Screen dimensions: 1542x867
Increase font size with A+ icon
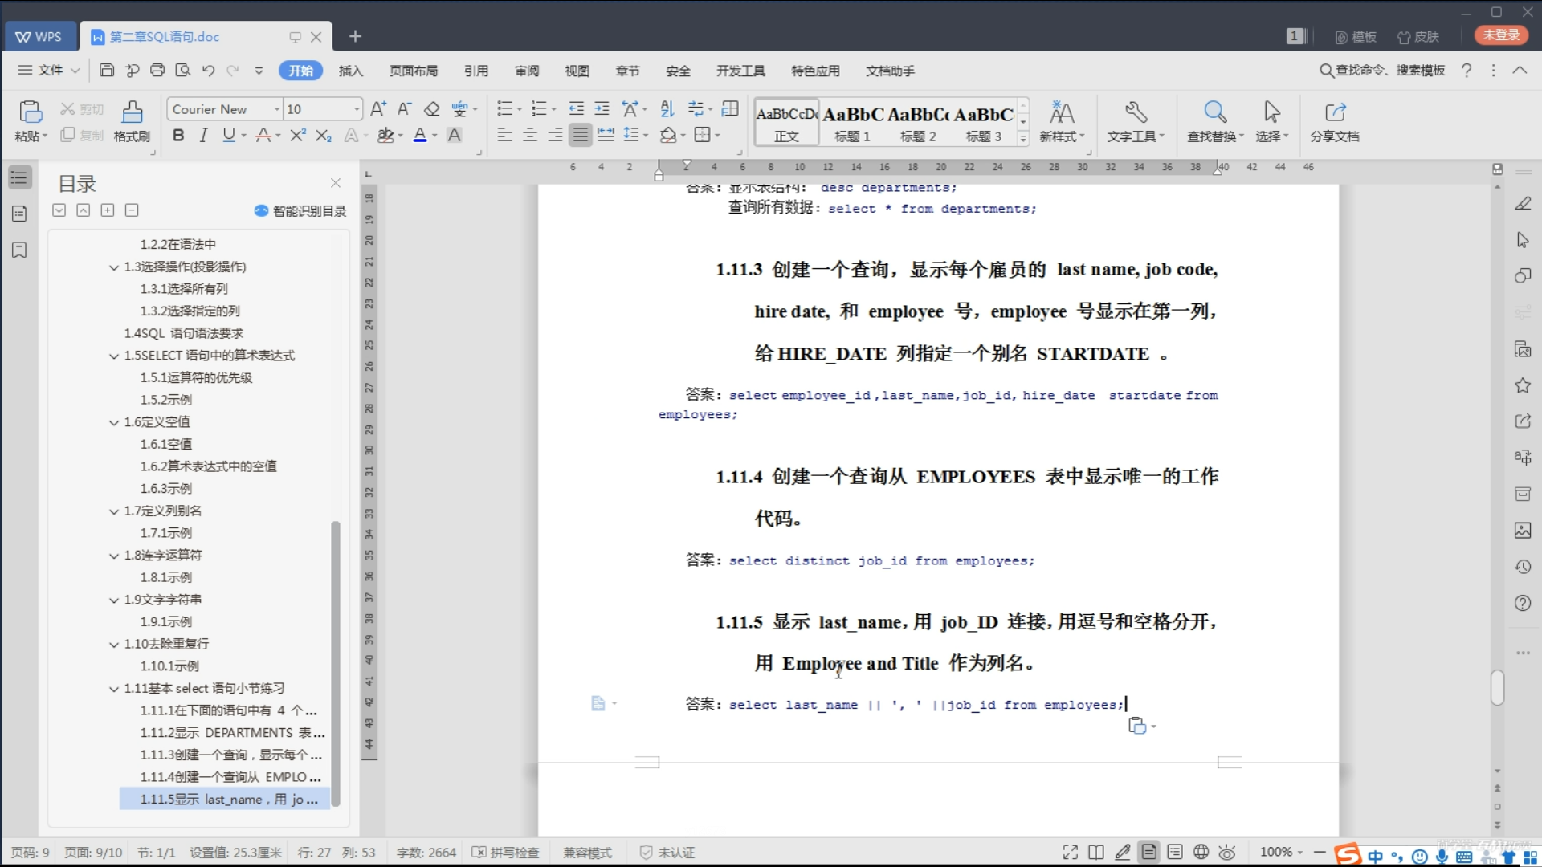(378, 109)
